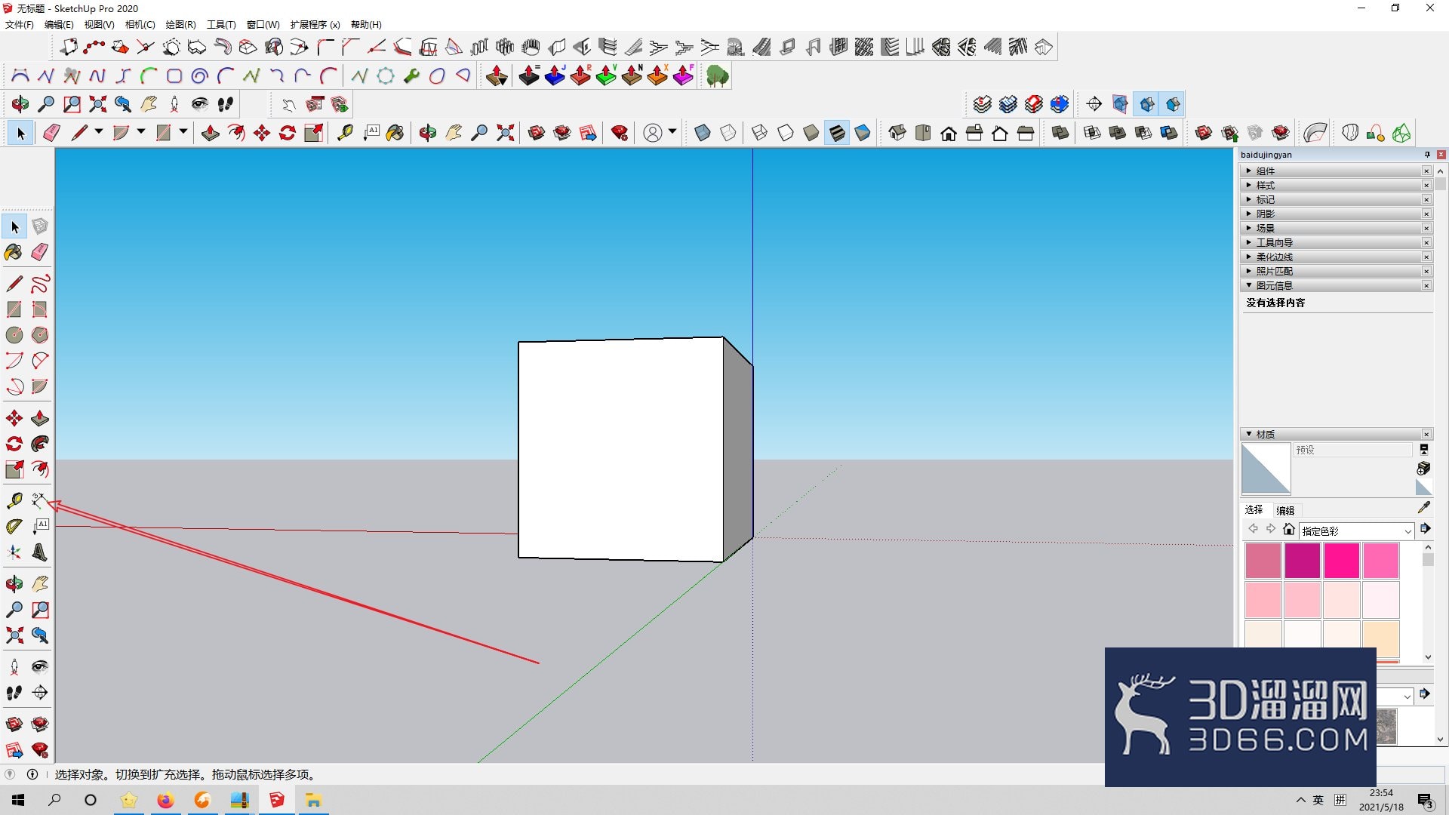The height and width of the screenshot is (815, 1449).
Task: Go back in materials browser
Action: click(1253, 529)
